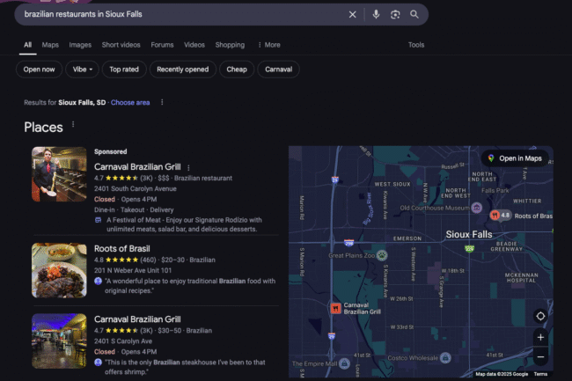Switch to the Forums tab
Viewport: 572px width, 381px height.
click(x=162, y=45)
